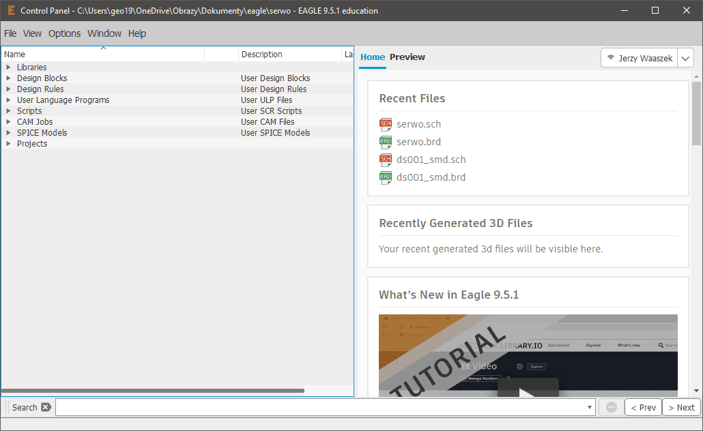703x431 pixels.
Task: Open the user account dropdown arrow
Action: pos(686,58)
